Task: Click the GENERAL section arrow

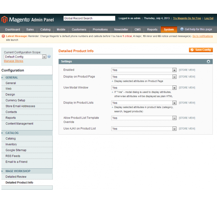Action: click(2, 78)
